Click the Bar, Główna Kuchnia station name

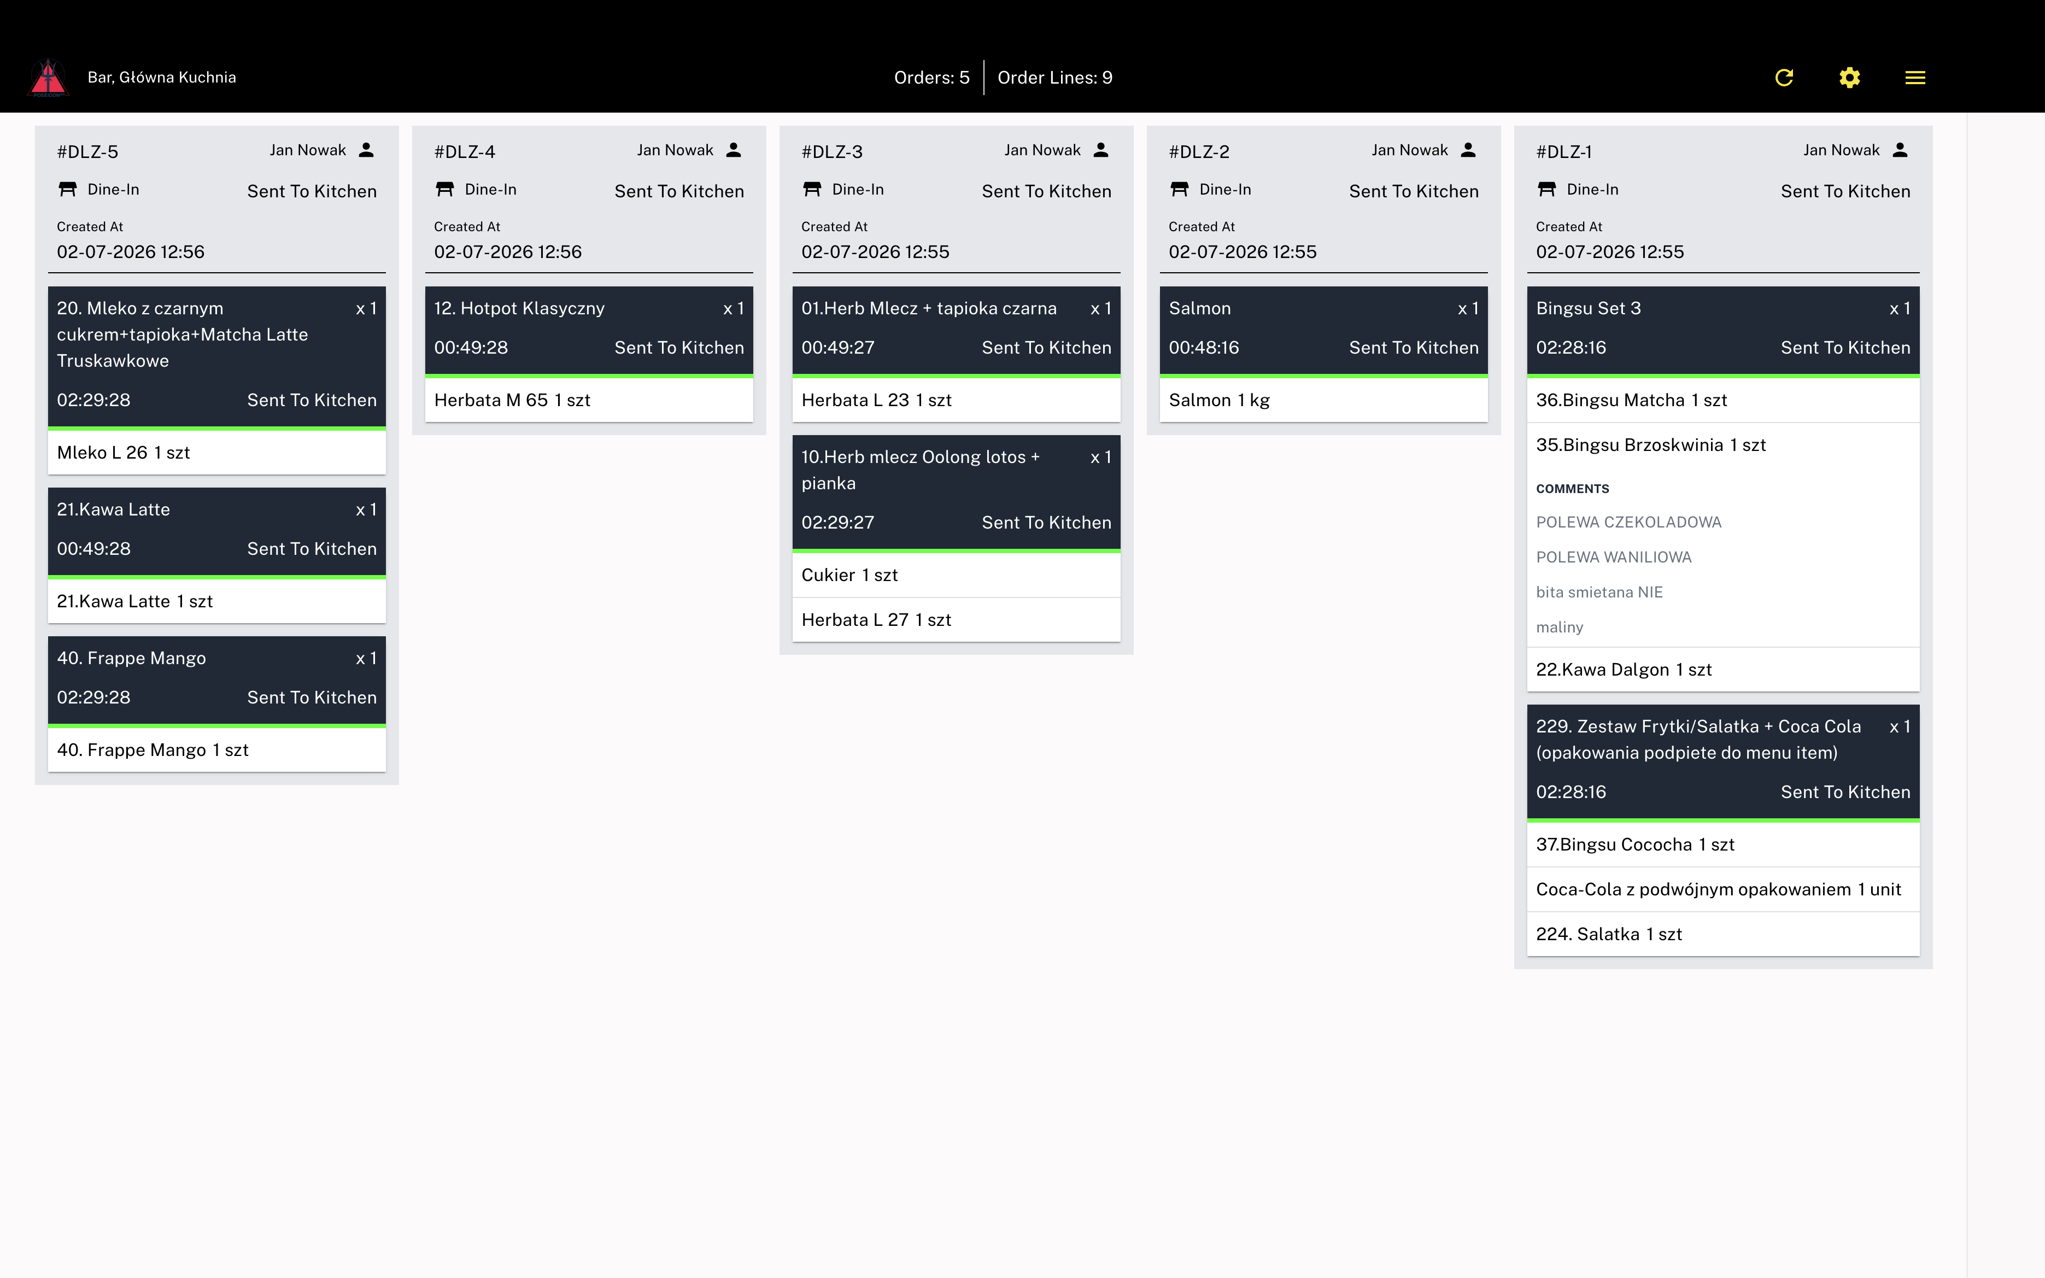(x=161, y=78)
